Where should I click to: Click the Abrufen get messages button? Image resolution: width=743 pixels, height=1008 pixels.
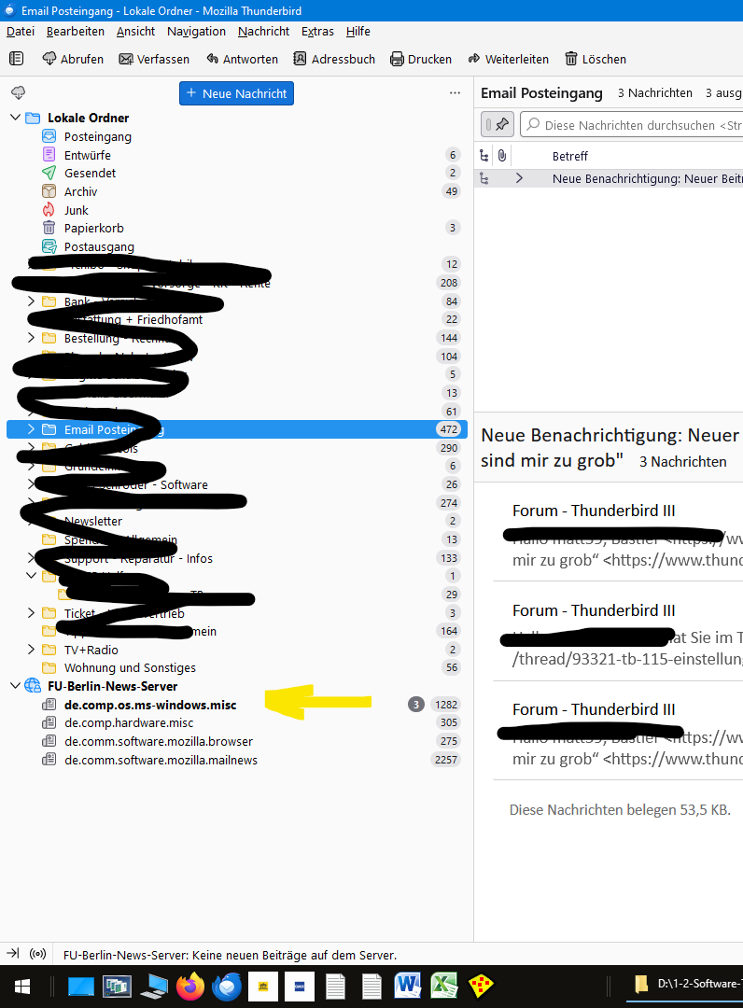click(73, 59)
